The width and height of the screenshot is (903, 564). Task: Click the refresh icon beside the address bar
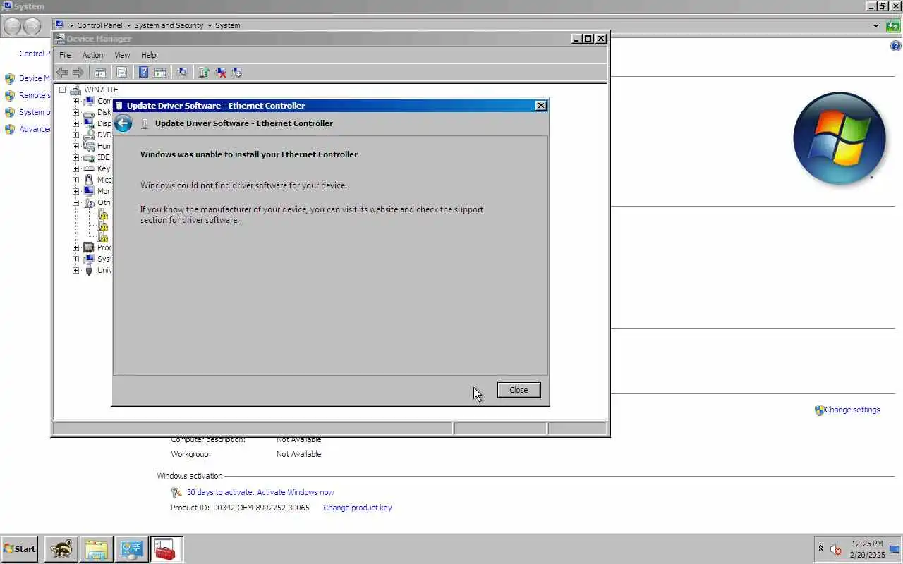click(893, 26)
